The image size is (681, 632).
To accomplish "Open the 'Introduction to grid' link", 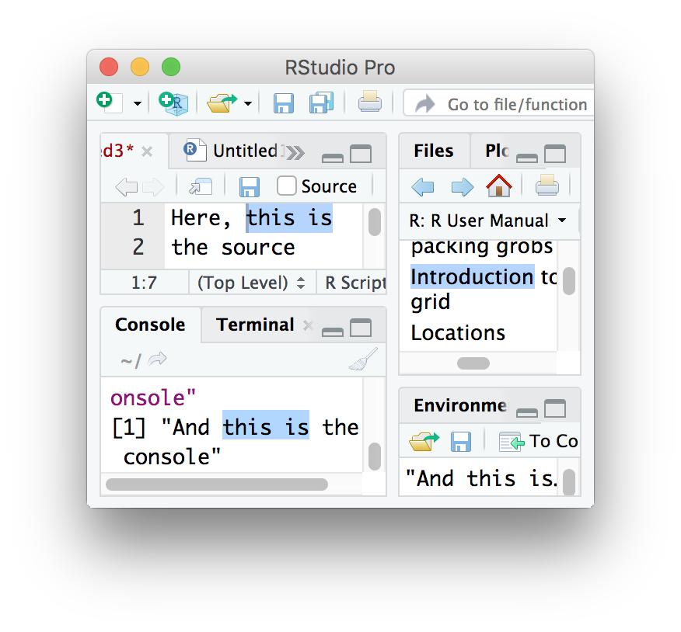I will (484, 289).
